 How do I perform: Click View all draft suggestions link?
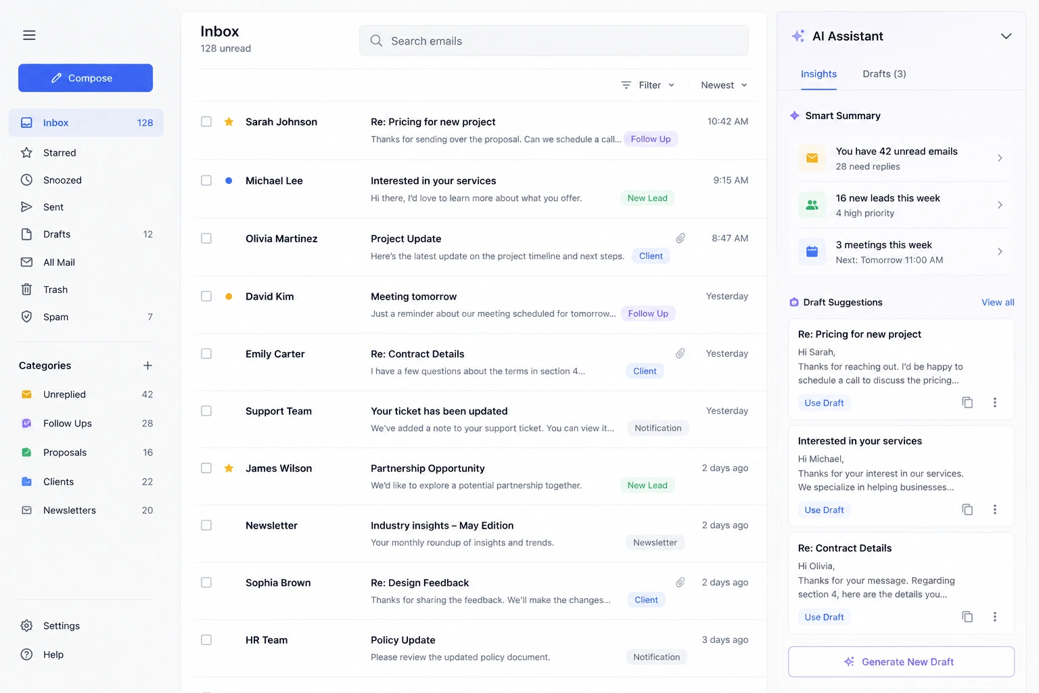point(998,303)
